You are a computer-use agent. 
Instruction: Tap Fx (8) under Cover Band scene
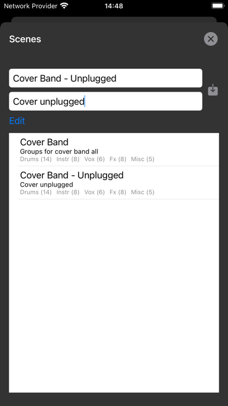pyautogui.click(x=117, y=159)
